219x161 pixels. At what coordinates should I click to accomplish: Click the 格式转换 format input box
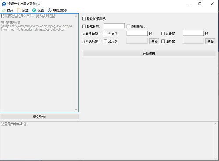[x=114, y=26]
